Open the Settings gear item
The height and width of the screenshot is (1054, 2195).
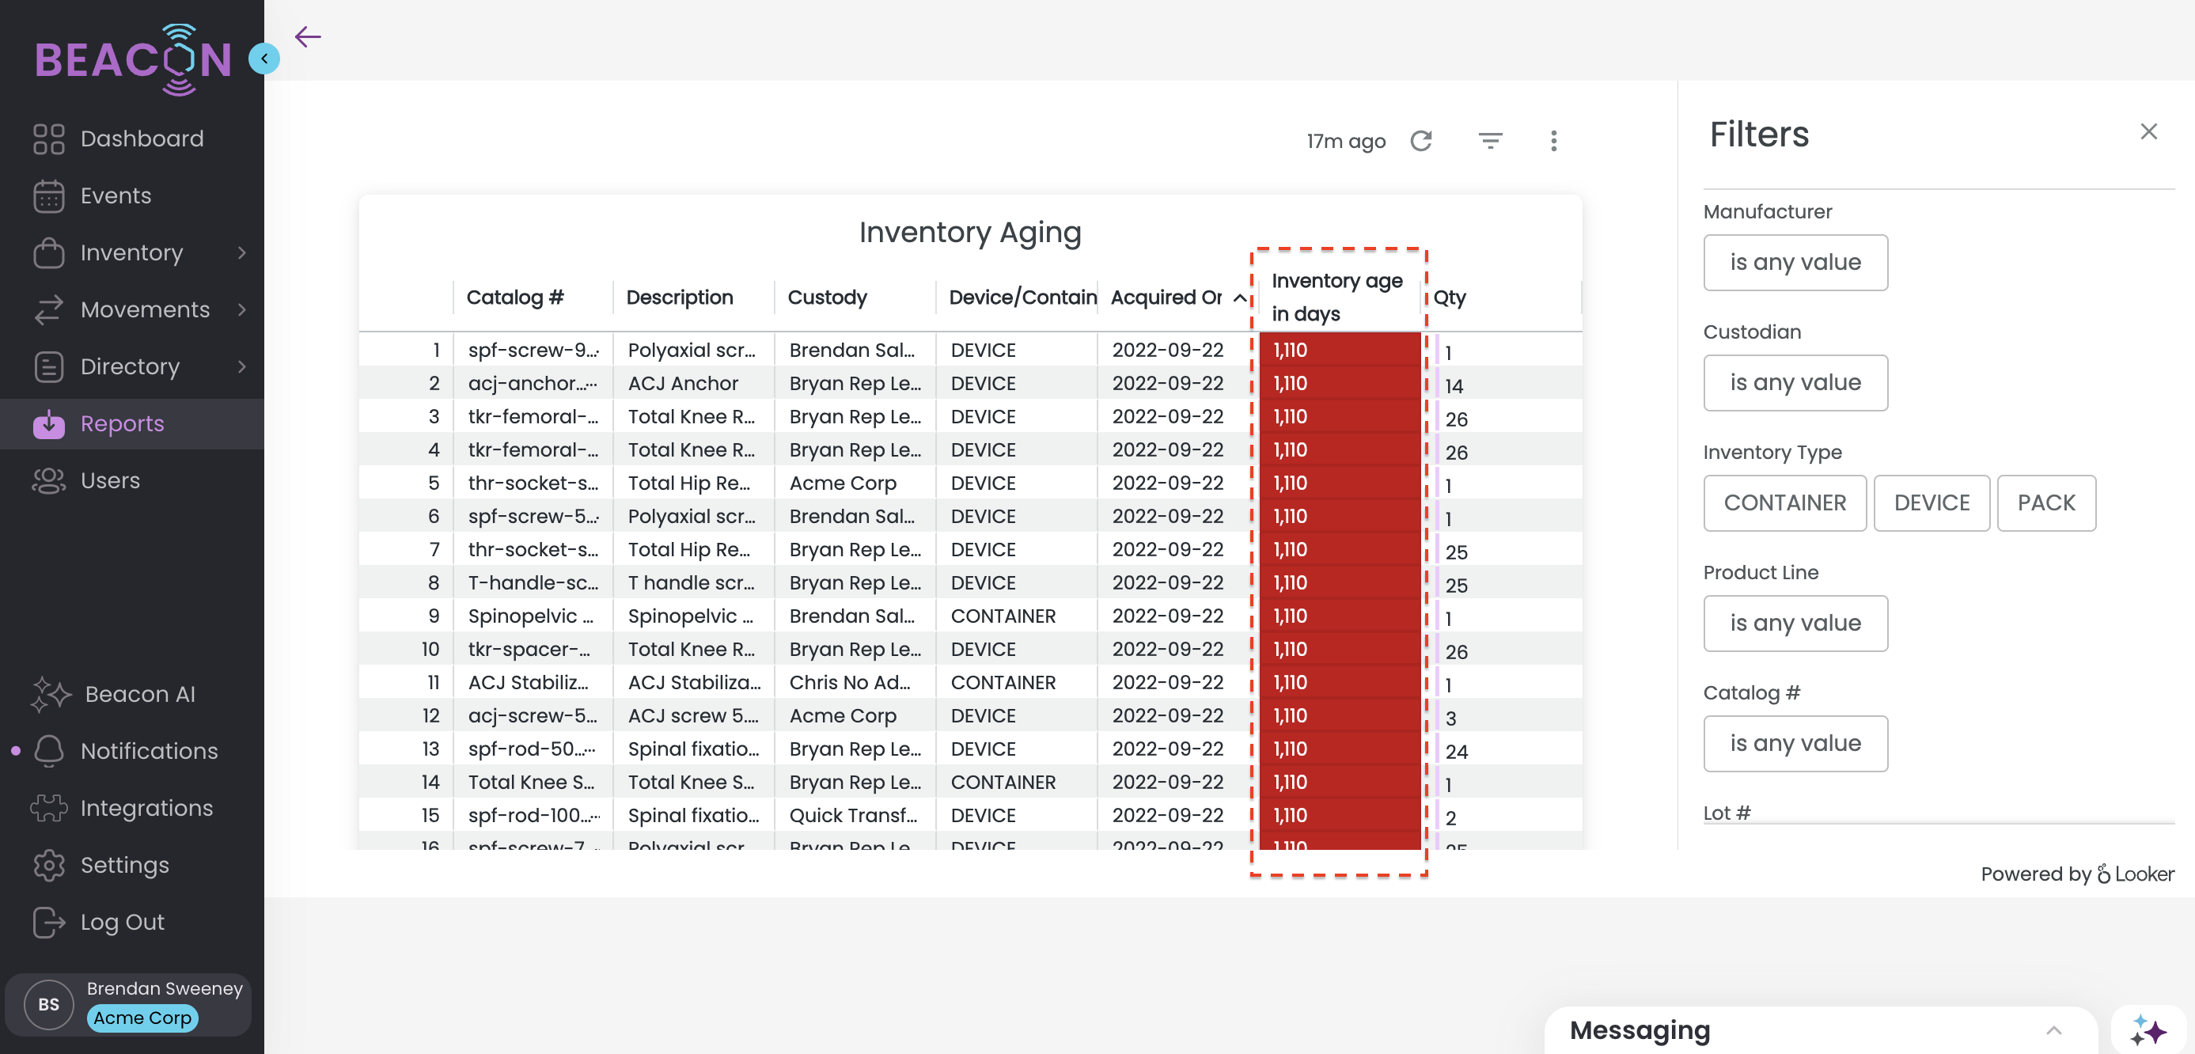point(124,865)
